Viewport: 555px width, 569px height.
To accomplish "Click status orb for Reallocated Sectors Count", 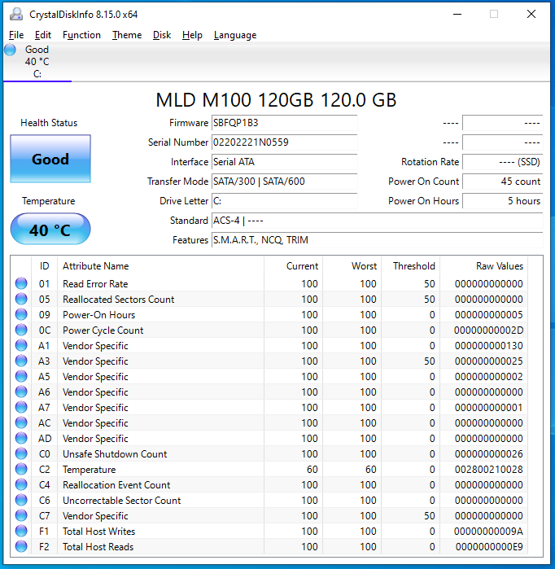I will click(21, 299).
